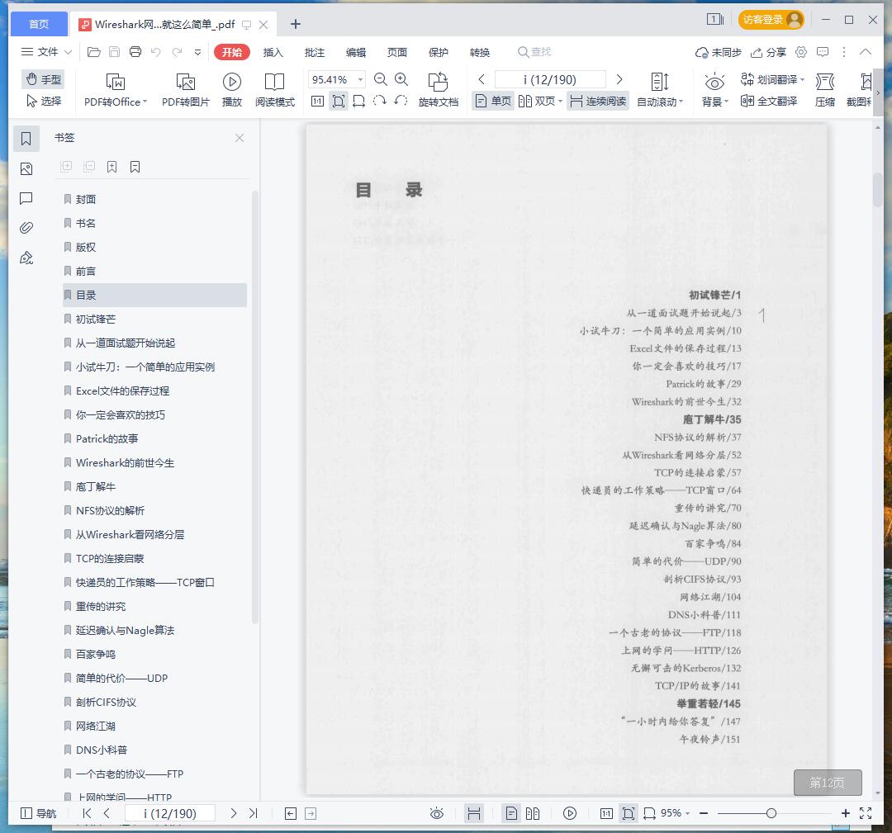Screen dimensions: 892x833
Task: Activate the Select tool (选择)
Action: [43, 101]
